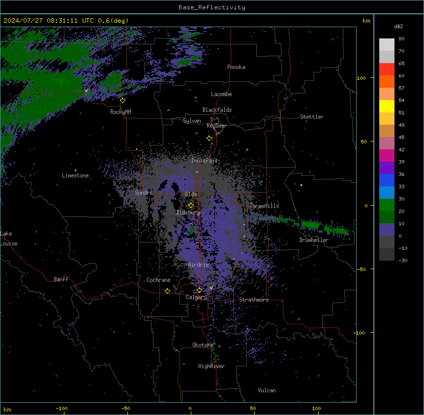The height and width of the screenshot is (415, 424).
Task: Click the Limestone label
Action: pyautogui.click(x=75, y=175)
